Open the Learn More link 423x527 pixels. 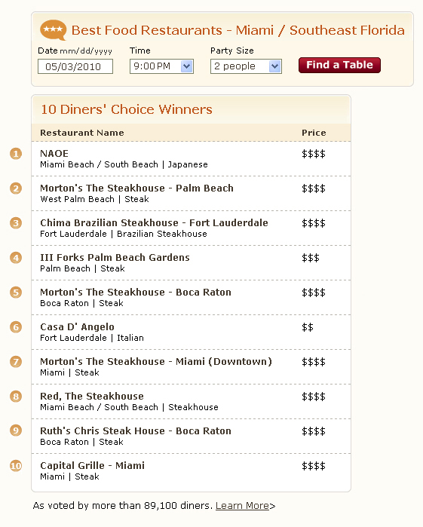pos(243,505)
